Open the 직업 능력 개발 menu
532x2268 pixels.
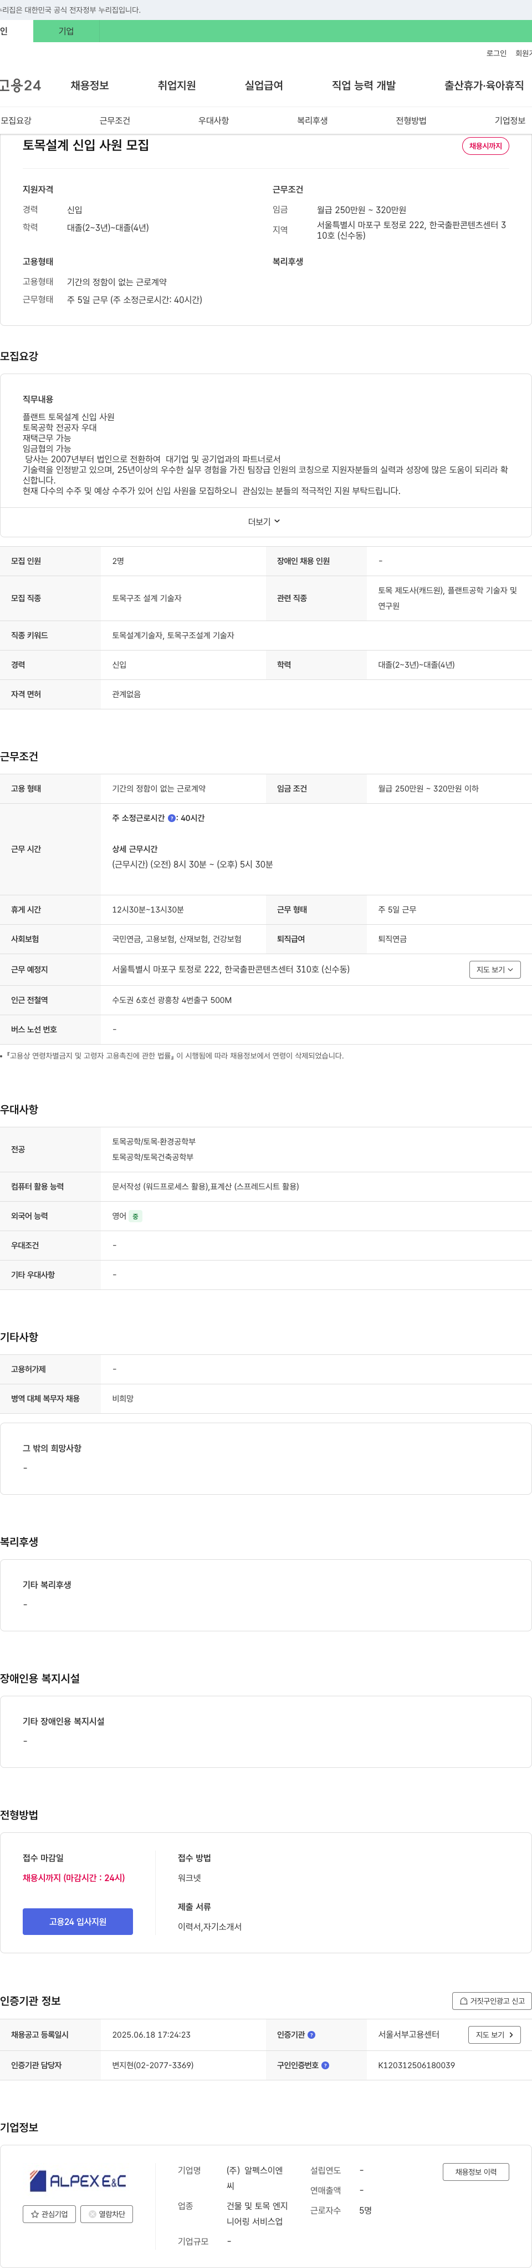pos(363,85)
